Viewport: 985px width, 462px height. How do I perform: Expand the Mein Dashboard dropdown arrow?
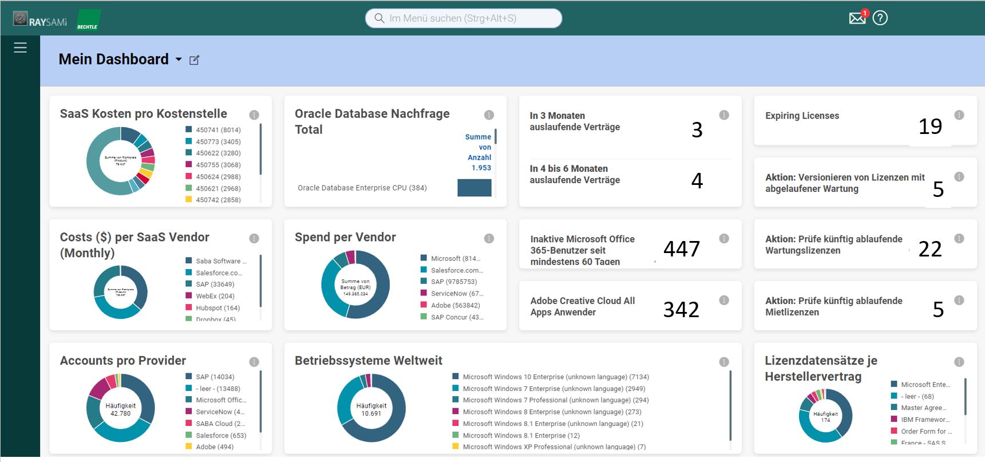pyautogui.click(x=179, y=60)
